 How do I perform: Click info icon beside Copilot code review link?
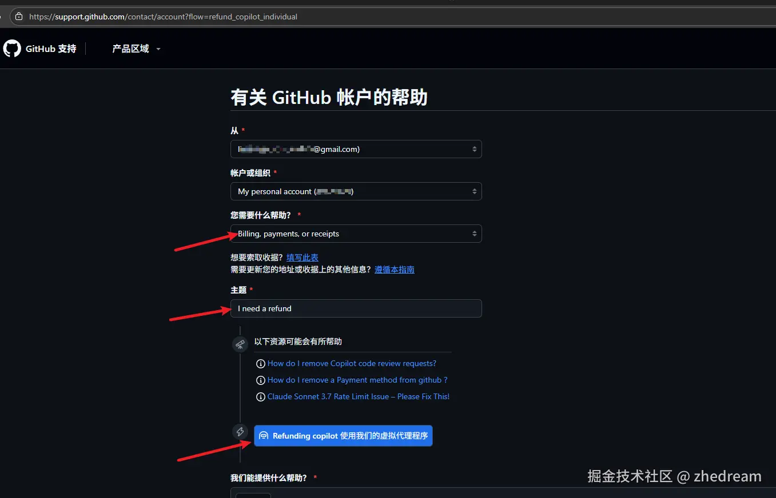261,364
